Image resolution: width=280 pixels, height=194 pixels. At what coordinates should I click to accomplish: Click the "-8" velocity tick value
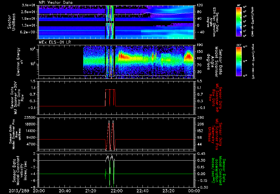tap(33, 187)
